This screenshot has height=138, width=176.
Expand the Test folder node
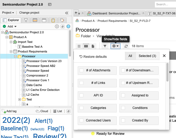pyautogui.click(x=20, y=99)
